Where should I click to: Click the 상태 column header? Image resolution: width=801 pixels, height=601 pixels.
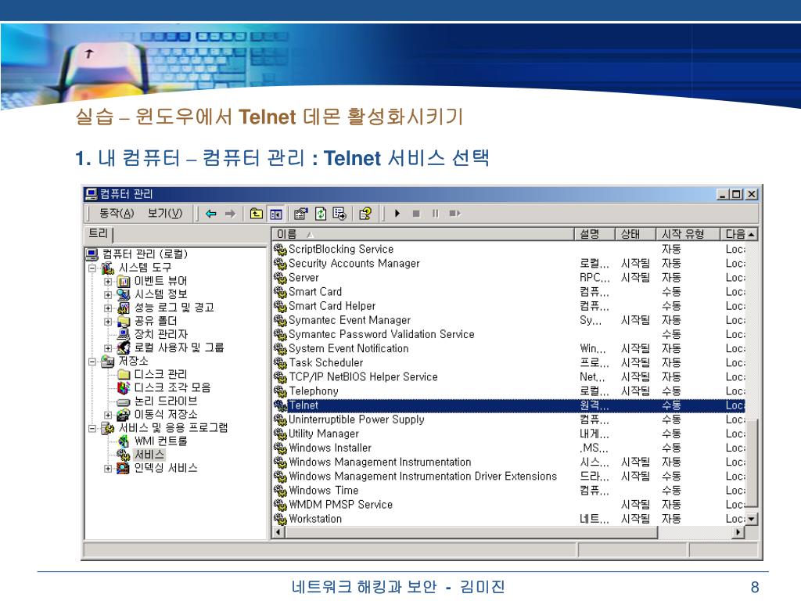pos(635,234)
